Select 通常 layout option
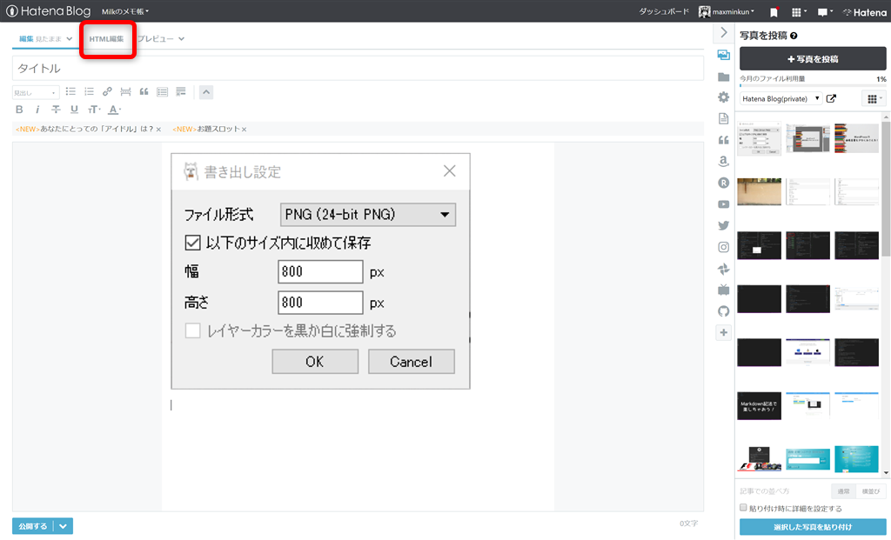Viewport: 891px width, 540px height. click(x=843, y=491)
